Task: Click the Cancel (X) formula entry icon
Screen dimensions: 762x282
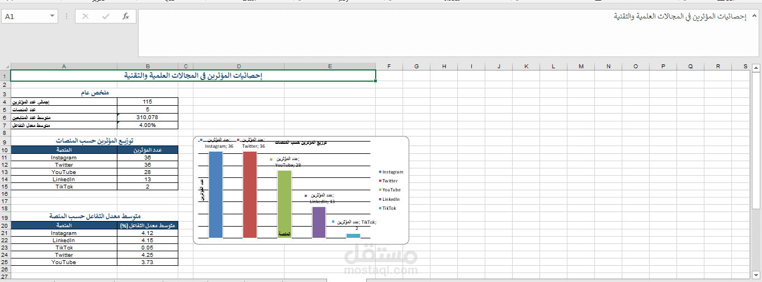Action: click(86, 17)
